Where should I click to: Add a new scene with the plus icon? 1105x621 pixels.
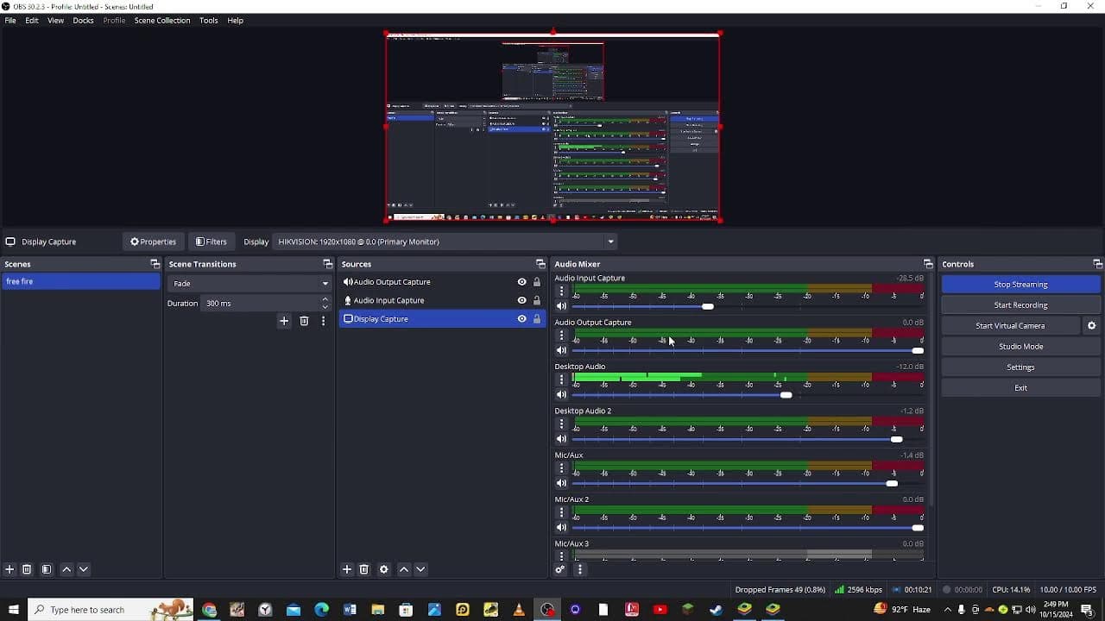coord(9,569)
